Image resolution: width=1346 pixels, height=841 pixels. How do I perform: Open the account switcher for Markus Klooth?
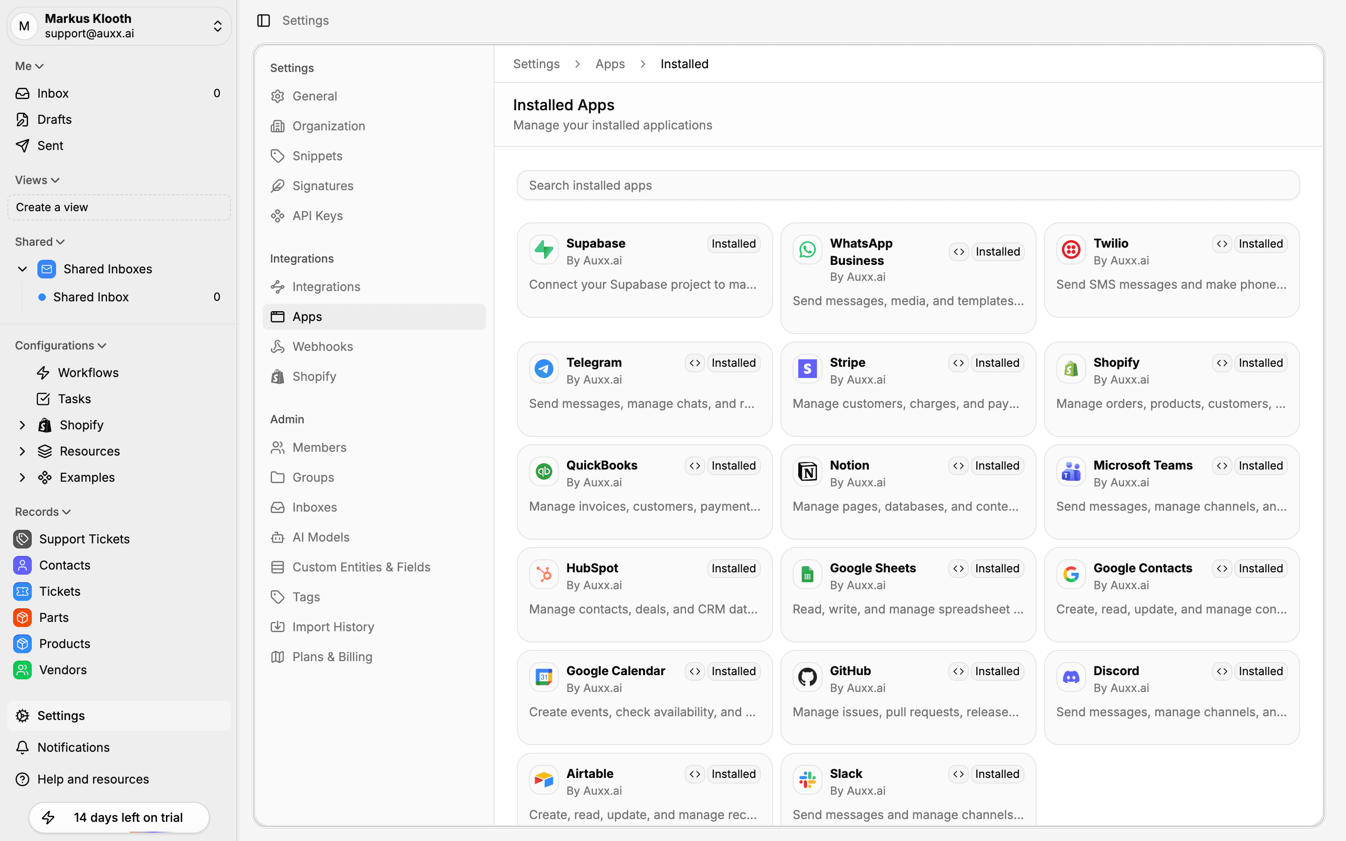[119, 26]
